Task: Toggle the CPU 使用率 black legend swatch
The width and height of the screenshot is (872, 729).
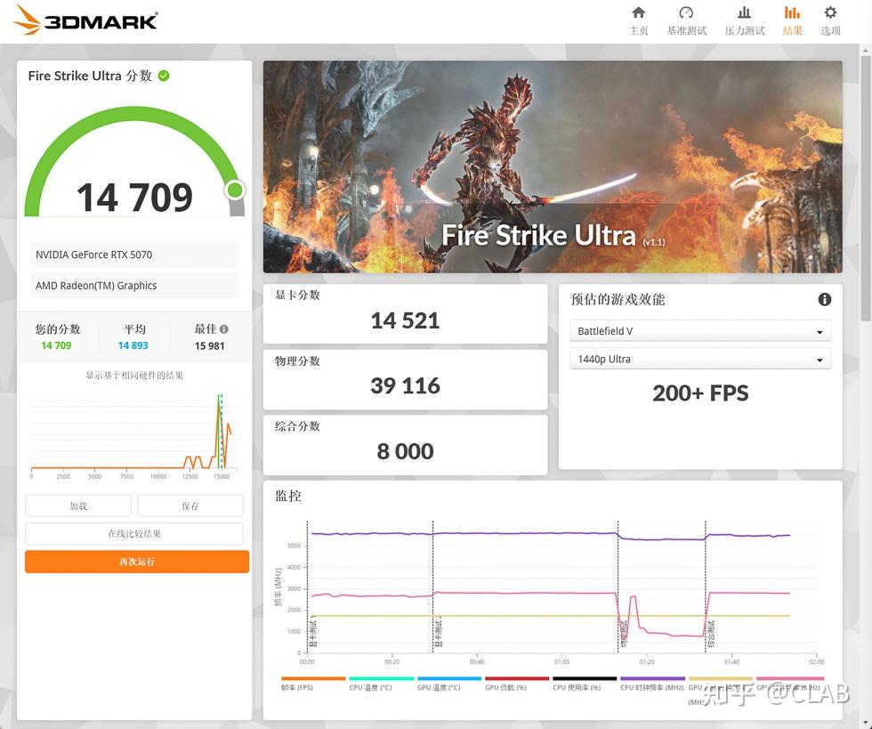Action: [585, 678]
